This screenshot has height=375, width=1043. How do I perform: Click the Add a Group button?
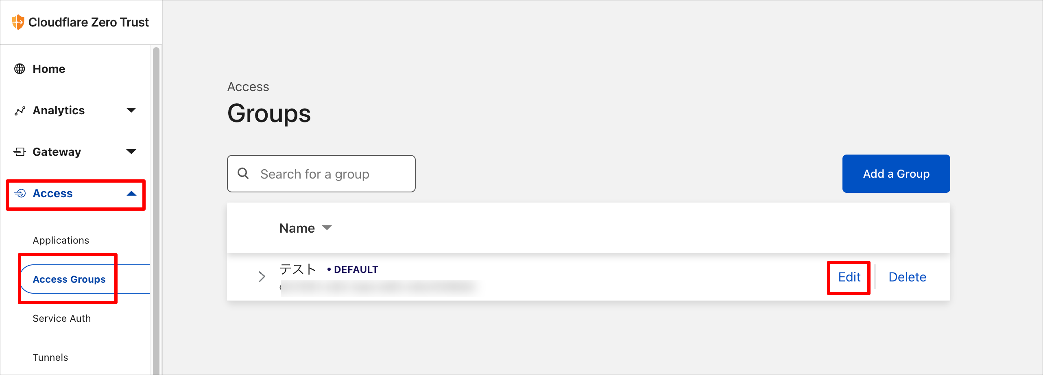point(896,174)
